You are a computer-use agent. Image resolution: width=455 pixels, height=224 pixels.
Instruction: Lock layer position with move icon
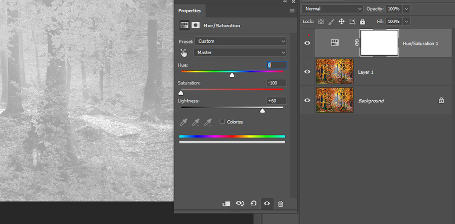341,22
